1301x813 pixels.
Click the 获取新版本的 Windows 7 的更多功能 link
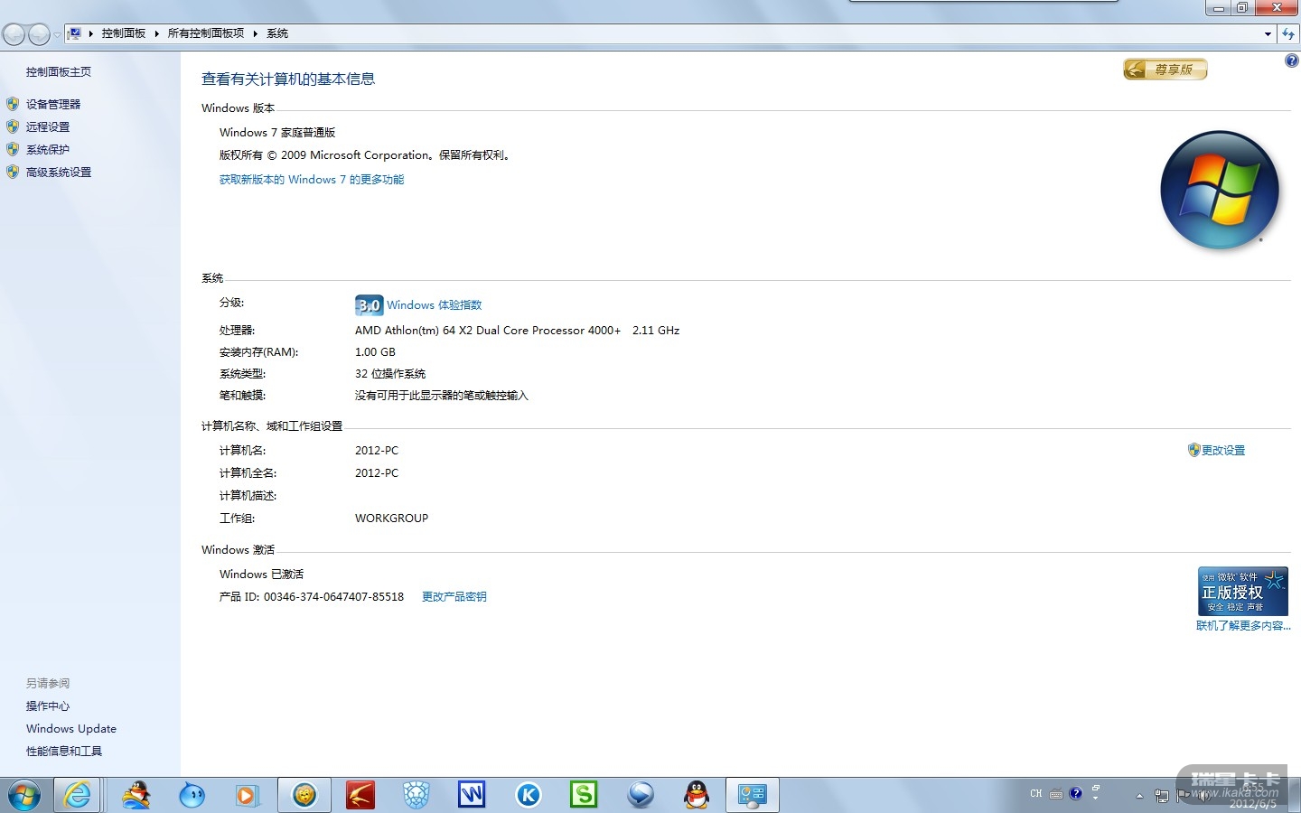[x=312, y=180]
